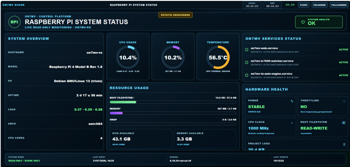The width and height of the screenshot is (350, 167).
Task: Click the Disk Available card
Action: click(x=141, y=139)
